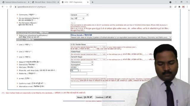Click the Continue button

click(103, 97)
